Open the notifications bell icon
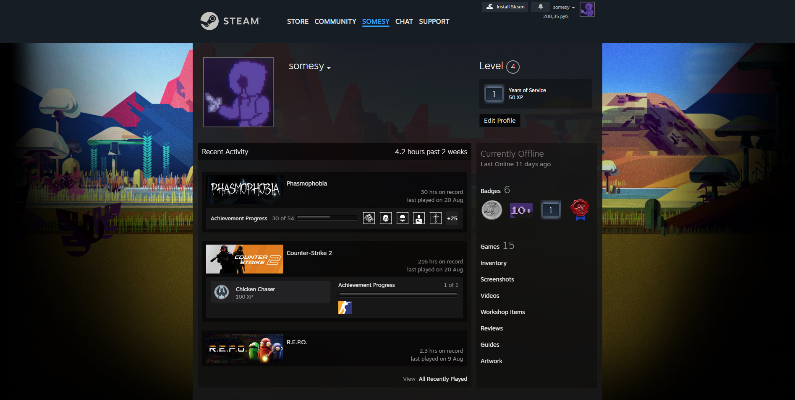Viewport: 795px width, 400px height. click(x=541, y=7)
